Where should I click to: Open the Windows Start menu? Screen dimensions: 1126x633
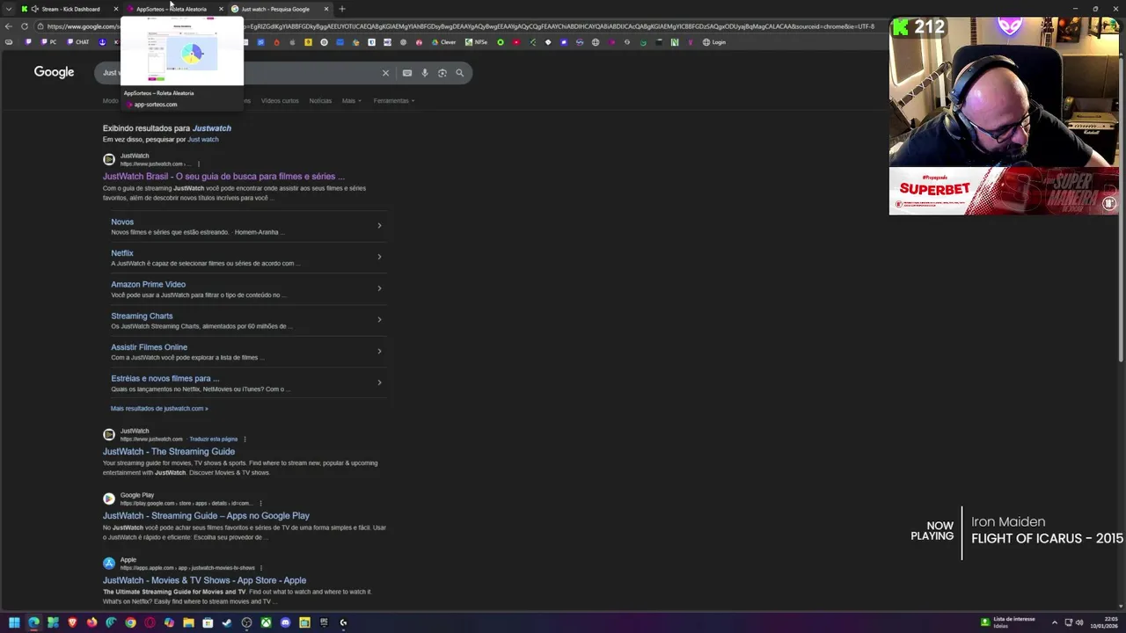tap(14, 622)
